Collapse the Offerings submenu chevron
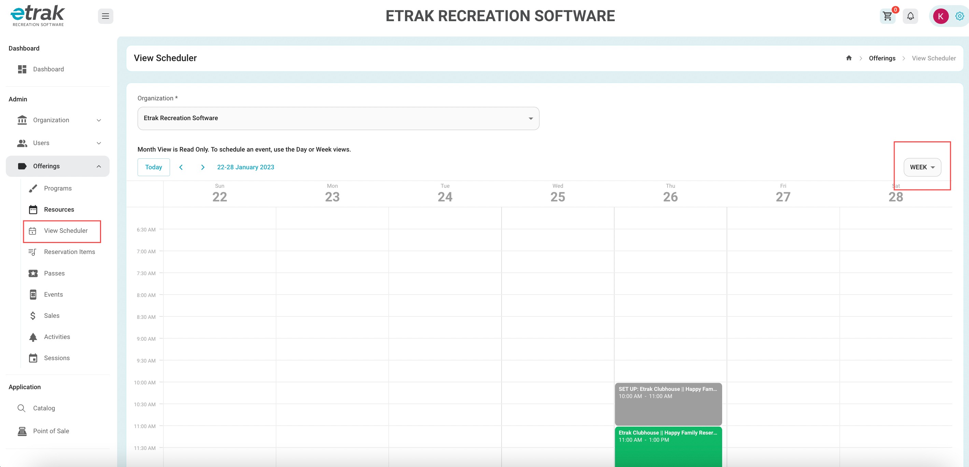The width and height of the screenshot is (969, 467). pos(99,166)
